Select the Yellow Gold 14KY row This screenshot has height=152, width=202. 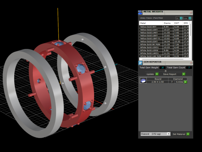[164, 33]
